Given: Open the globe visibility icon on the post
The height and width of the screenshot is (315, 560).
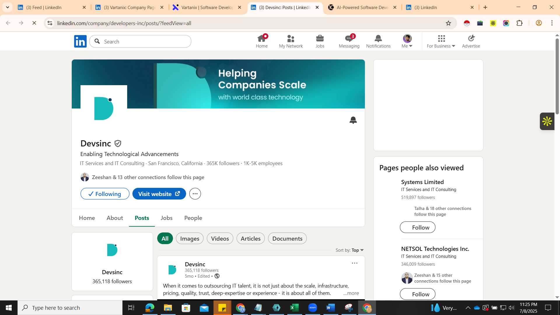Looking at the screenshot, I should (217, 276).
